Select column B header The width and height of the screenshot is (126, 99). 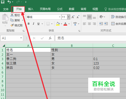tap(72, 46)
